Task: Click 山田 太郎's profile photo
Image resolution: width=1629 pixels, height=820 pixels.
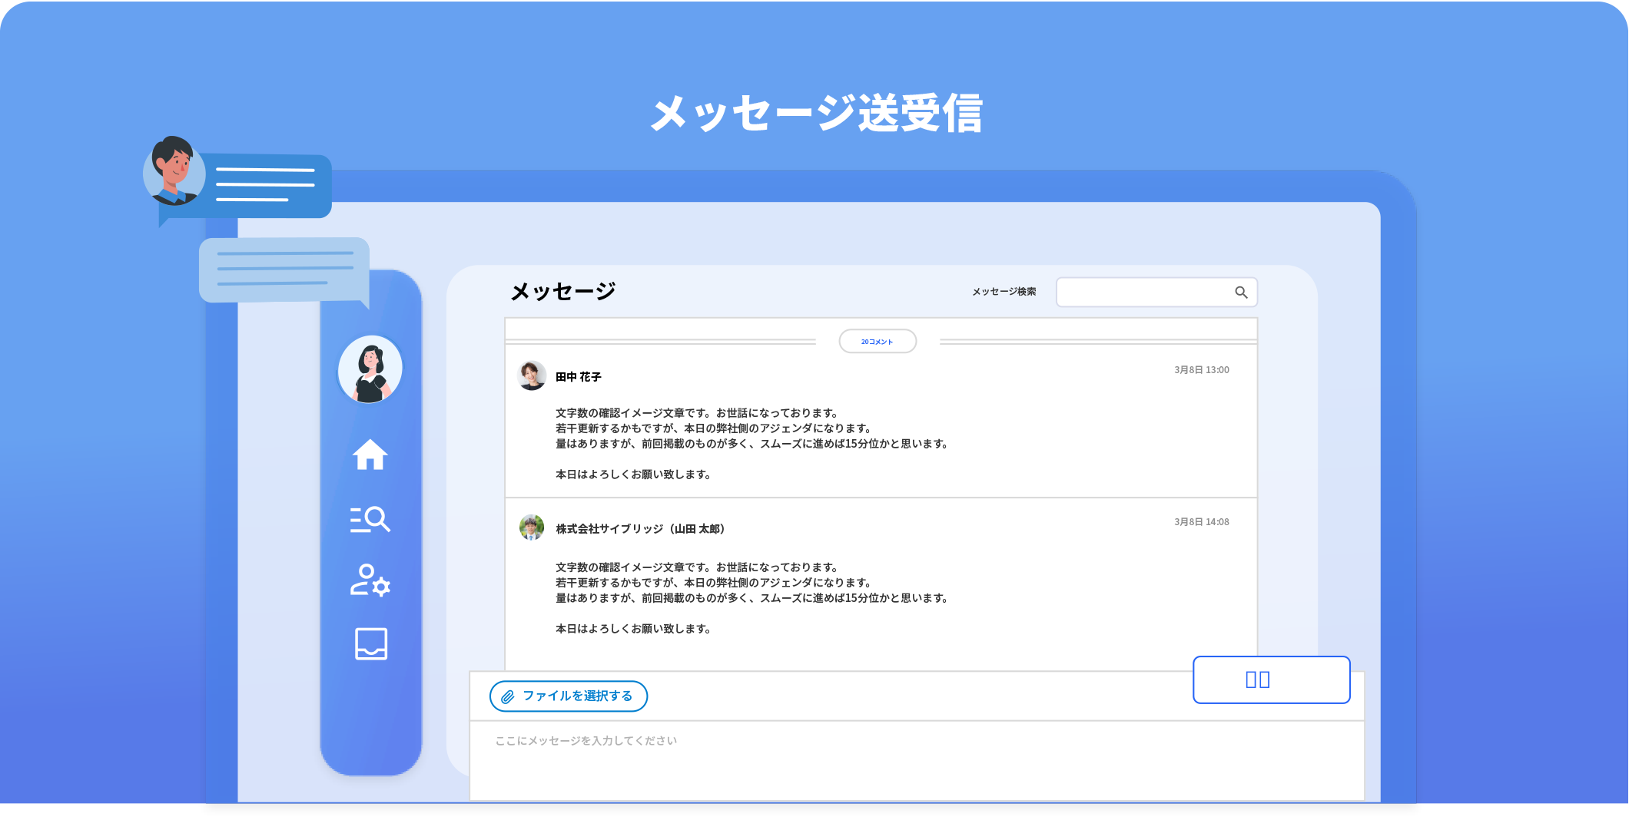Action: click(x=532, y=527)
